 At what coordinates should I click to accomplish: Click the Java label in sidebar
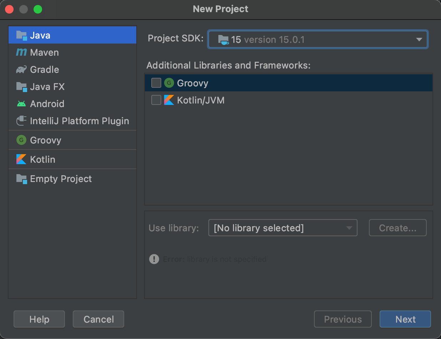pos(40,35)
